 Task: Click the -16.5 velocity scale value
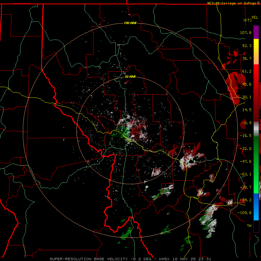click(246, 136)
